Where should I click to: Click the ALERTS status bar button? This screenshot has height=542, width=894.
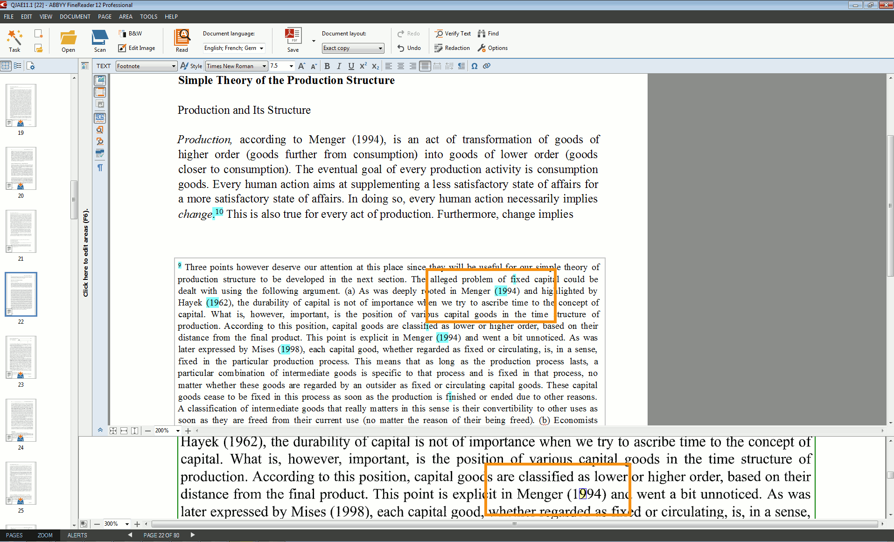pyautogui.click(x=77, y=535)
